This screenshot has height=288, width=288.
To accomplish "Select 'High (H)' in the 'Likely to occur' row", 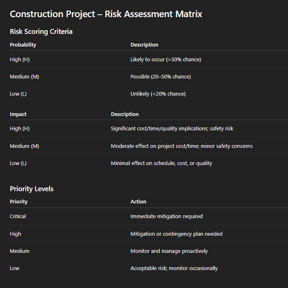I will pos(20,60).
